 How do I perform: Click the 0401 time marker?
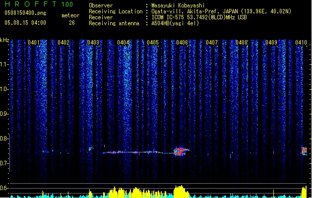tap(34, 43)
